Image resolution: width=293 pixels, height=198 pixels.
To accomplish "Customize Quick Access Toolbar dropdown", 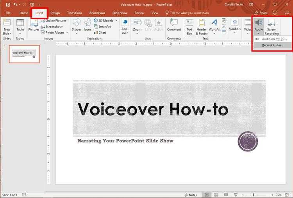I will 39,4.
